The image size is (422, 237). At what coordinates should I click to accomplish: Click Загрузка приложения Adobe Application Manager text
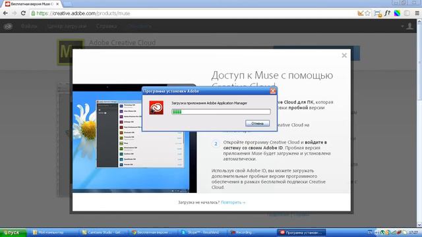point(209,103)
